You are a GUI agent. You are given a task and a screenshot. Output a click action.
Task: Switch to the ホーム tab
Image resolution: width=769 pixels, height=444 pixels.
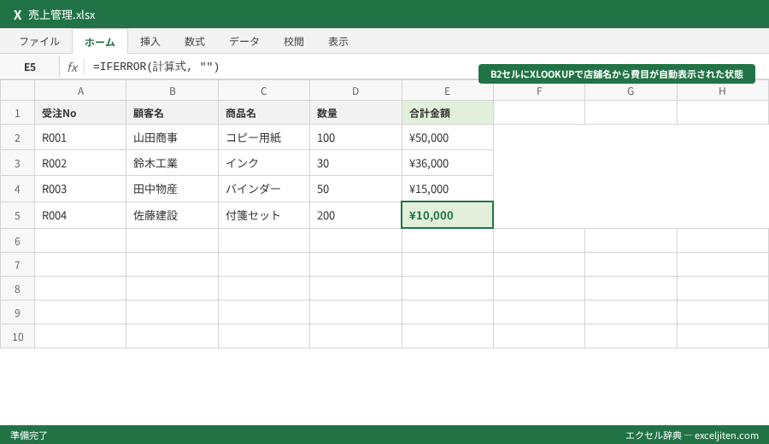click(x=100, y=42)
